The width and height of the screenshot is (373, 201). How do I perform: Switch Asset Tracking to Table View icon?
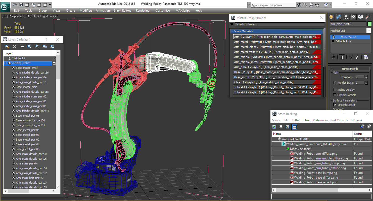(x=295, y=127)
